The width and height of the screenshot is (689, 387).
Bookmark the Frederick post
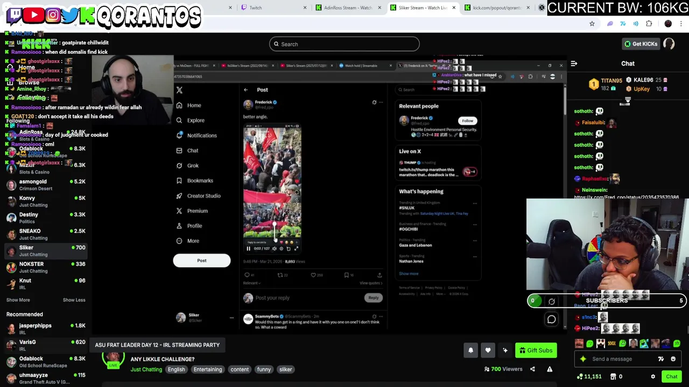[347, 275]
